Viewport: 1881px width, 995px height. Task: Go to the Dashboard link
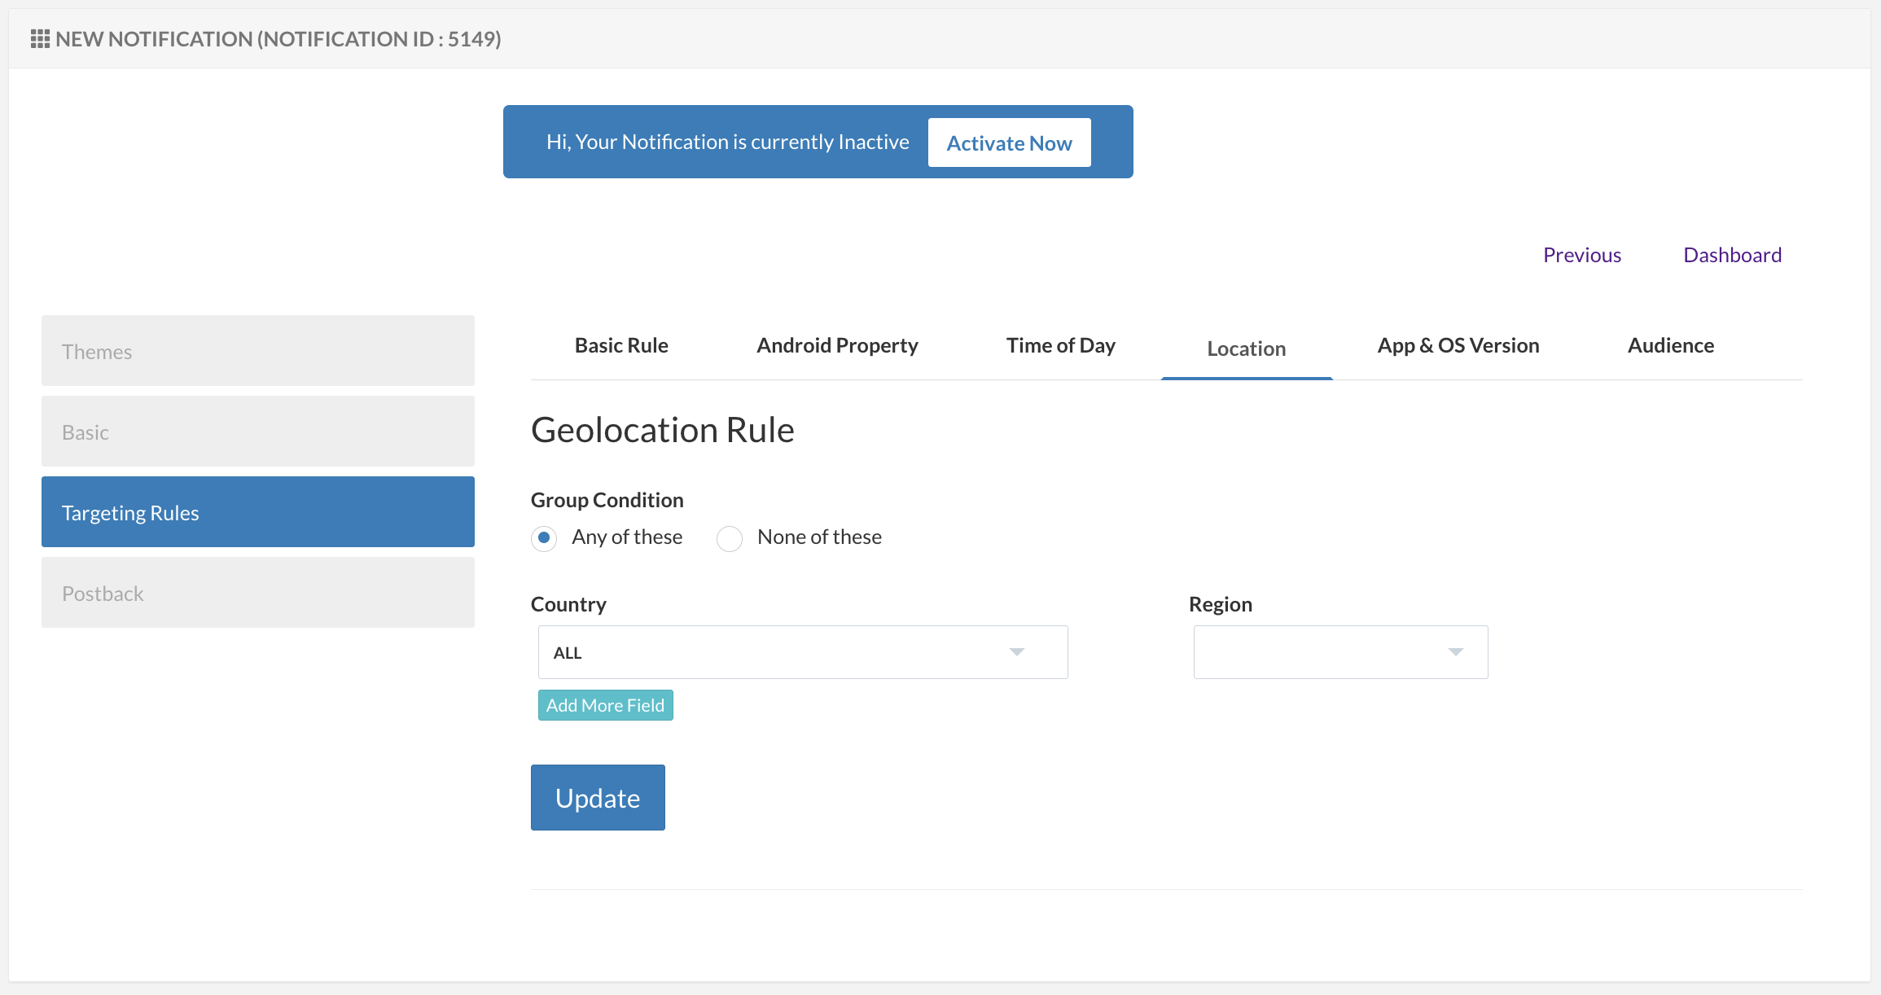(x=1732, y=256)
